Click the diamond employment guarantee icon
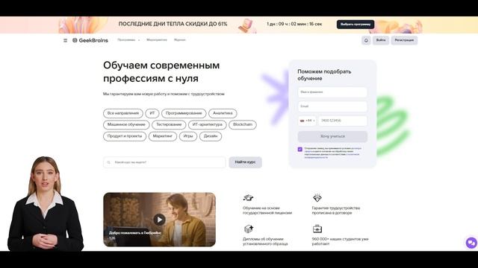The height and width of the screenshot is (268, 478). tap(317, 197)
